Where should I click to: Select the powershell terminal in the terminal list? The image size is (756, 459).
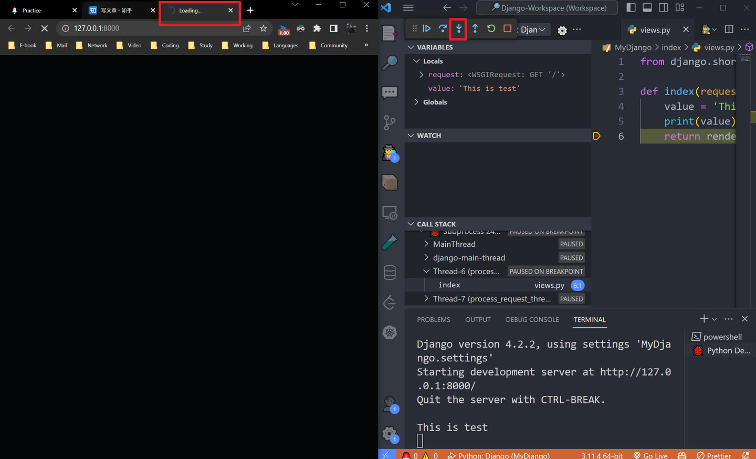(722, 337)
